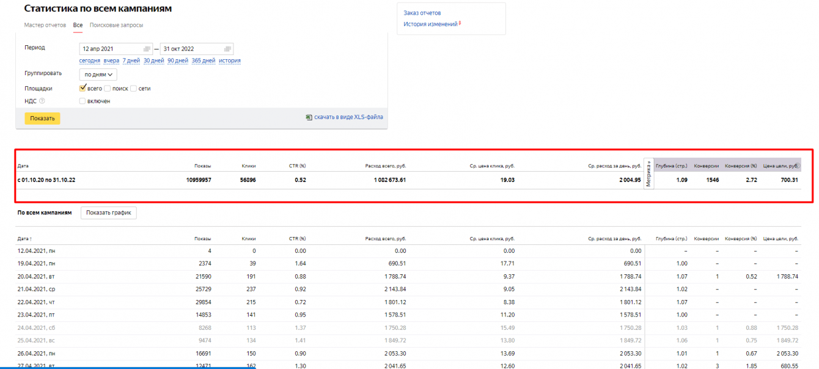The image size is (819, 369).
Task: Set period to сегодня
Action: pos(90,60)
